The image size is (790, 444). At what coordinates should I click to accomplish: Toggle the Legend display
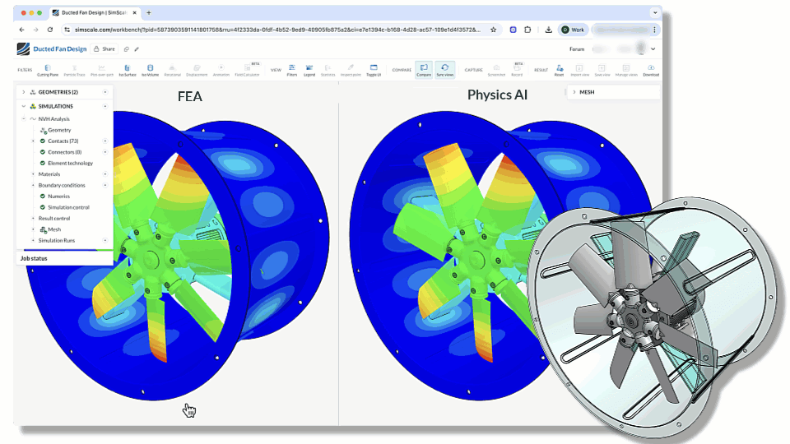pos(309,70)
